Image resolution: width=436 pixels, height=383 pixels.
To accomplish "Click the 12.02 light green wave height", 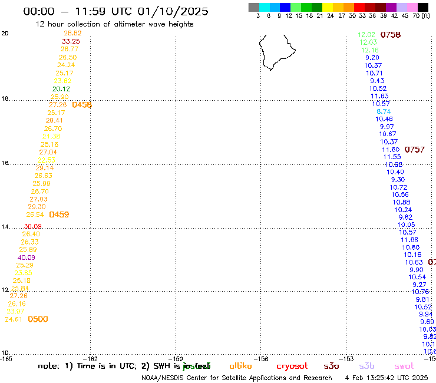I will tap(366, 35).
